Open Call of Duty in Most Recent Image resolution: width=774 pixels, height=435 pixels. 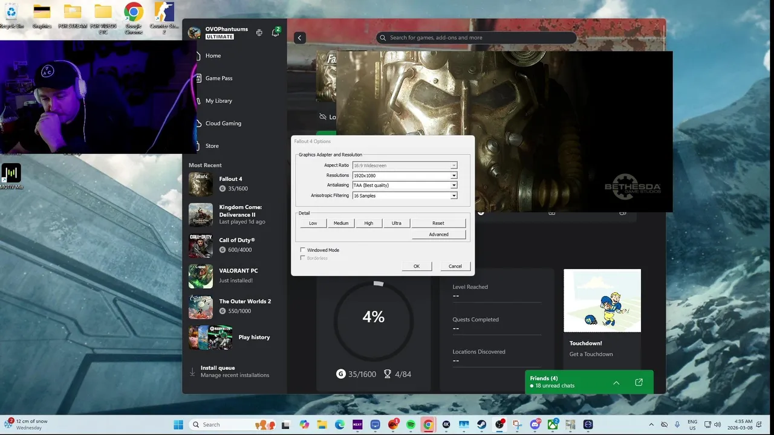point(235,245)
